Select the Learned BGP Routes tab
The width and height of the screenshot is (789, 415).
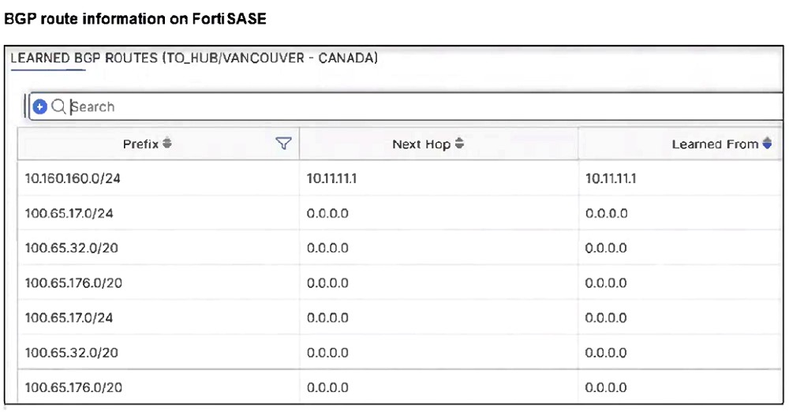tap(193, 59)
